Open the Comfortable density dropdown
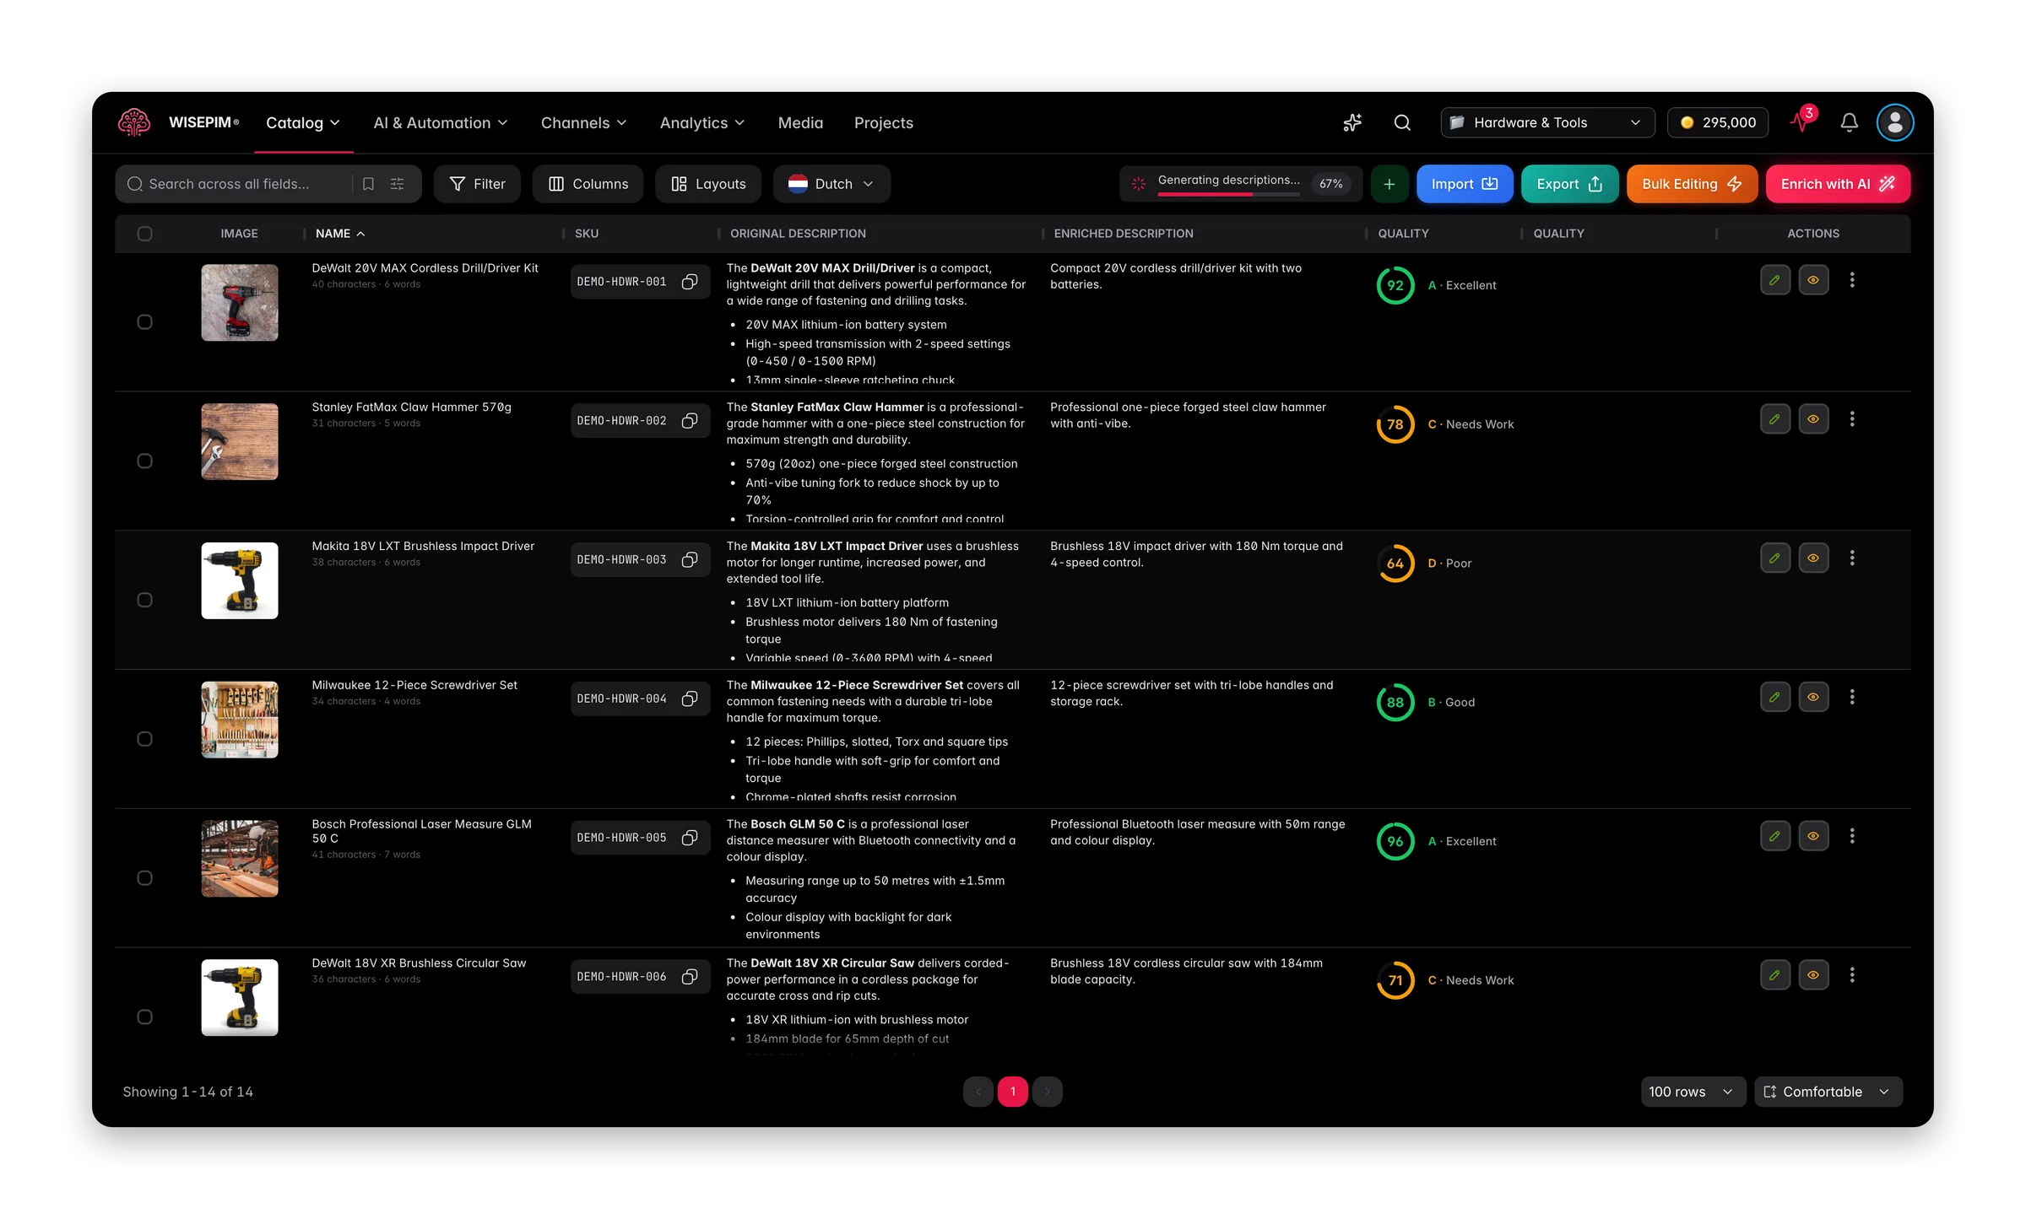This screenshot has width=2026, height=1219. tap(1828, 1092)
